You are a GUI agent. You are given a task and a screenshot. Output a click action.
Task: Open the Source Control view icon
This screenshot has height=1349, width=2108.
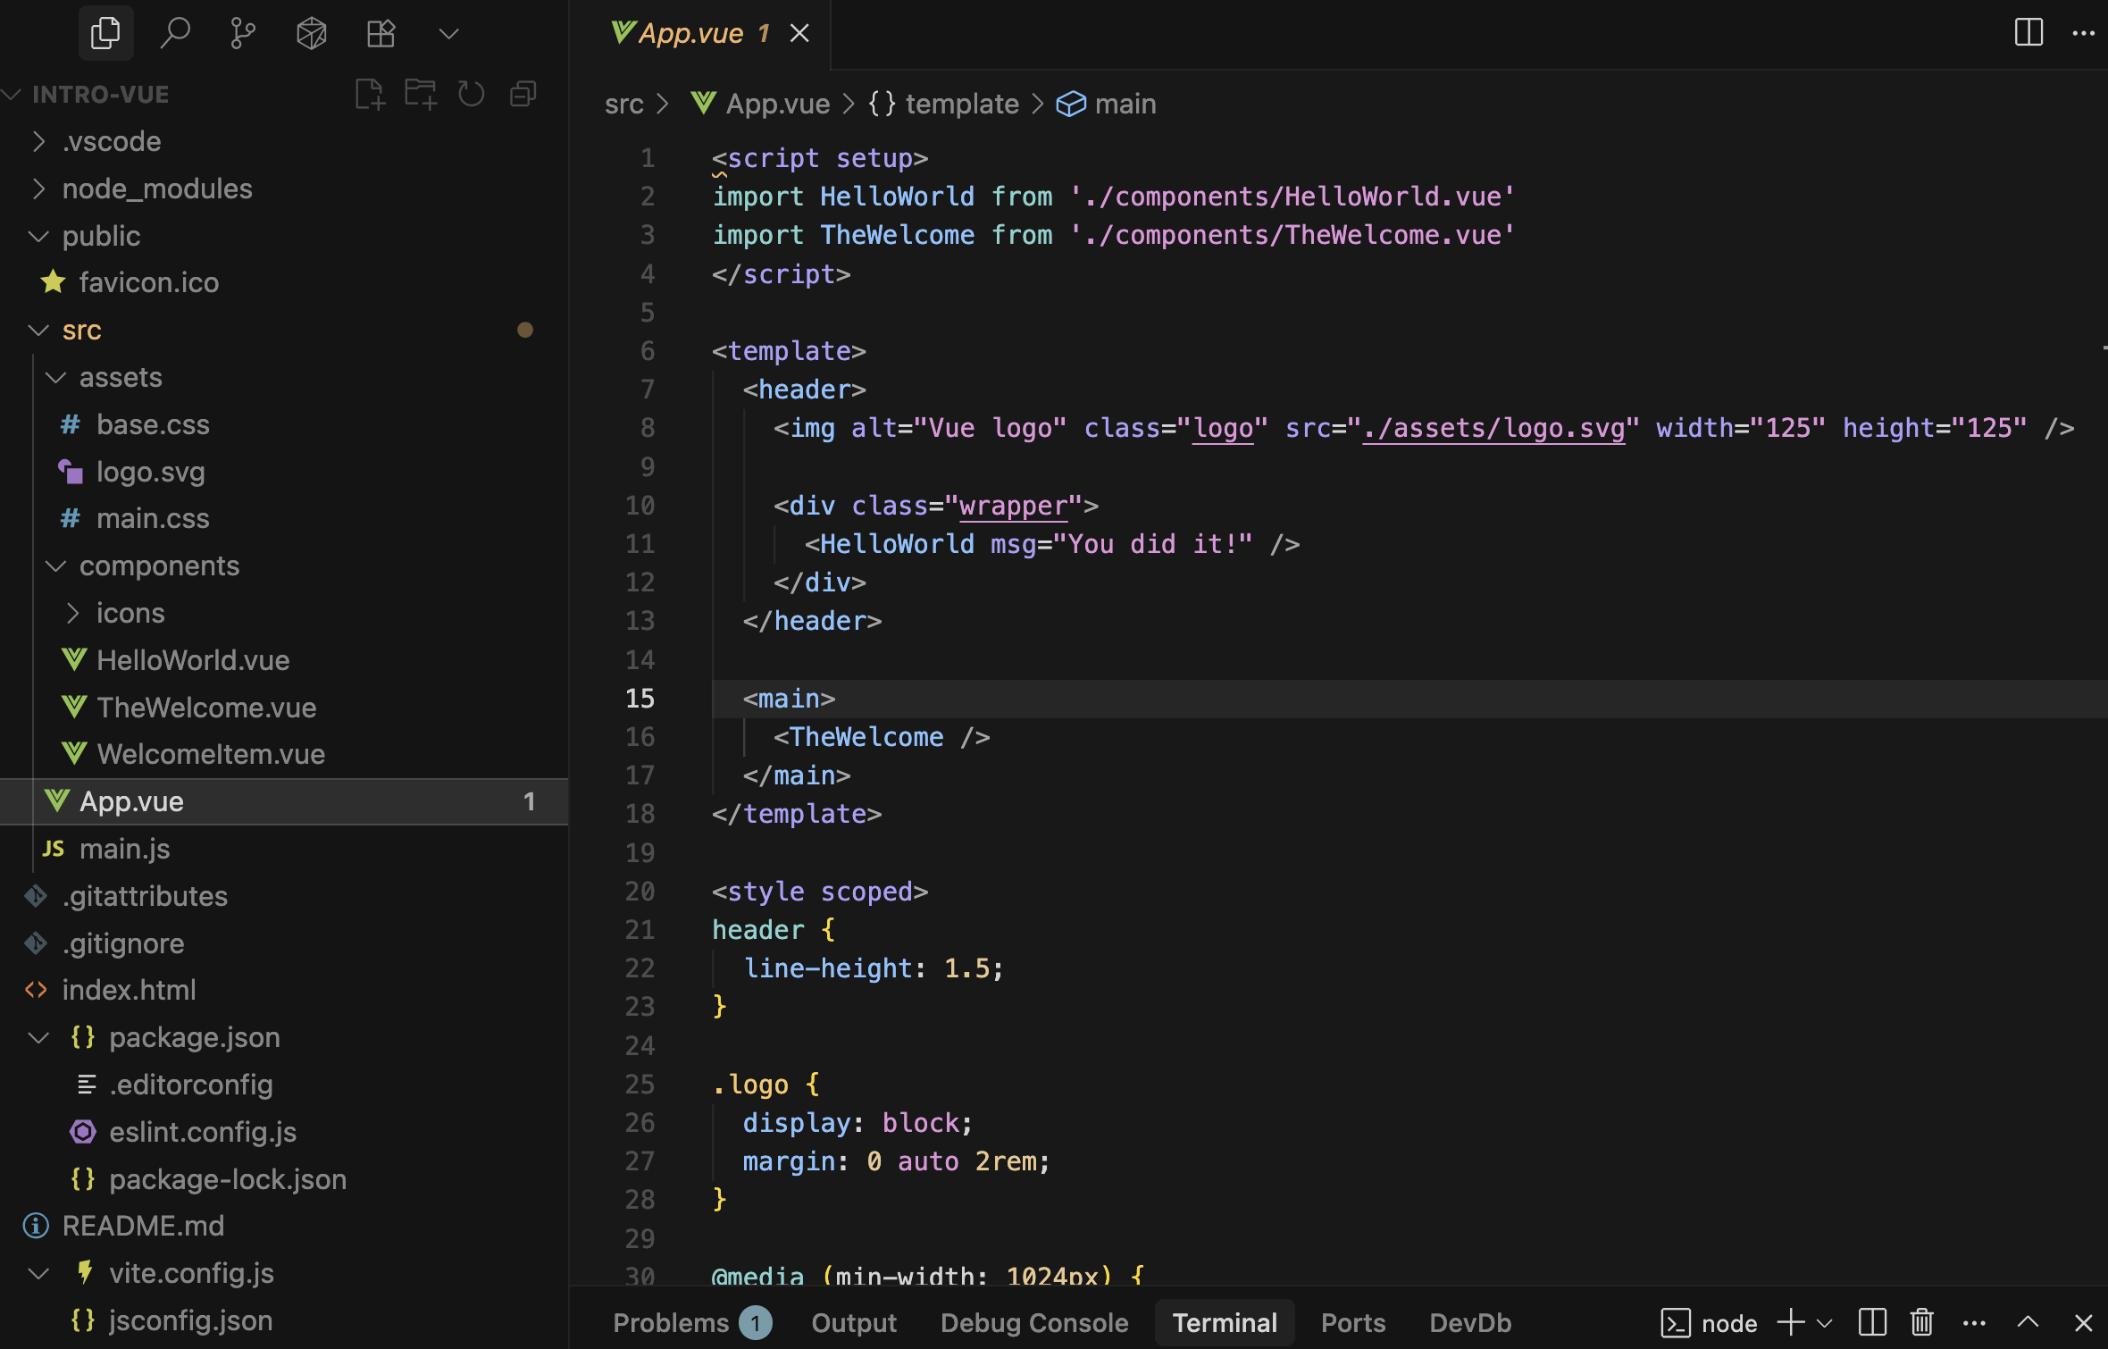click(x=243, y=34)
